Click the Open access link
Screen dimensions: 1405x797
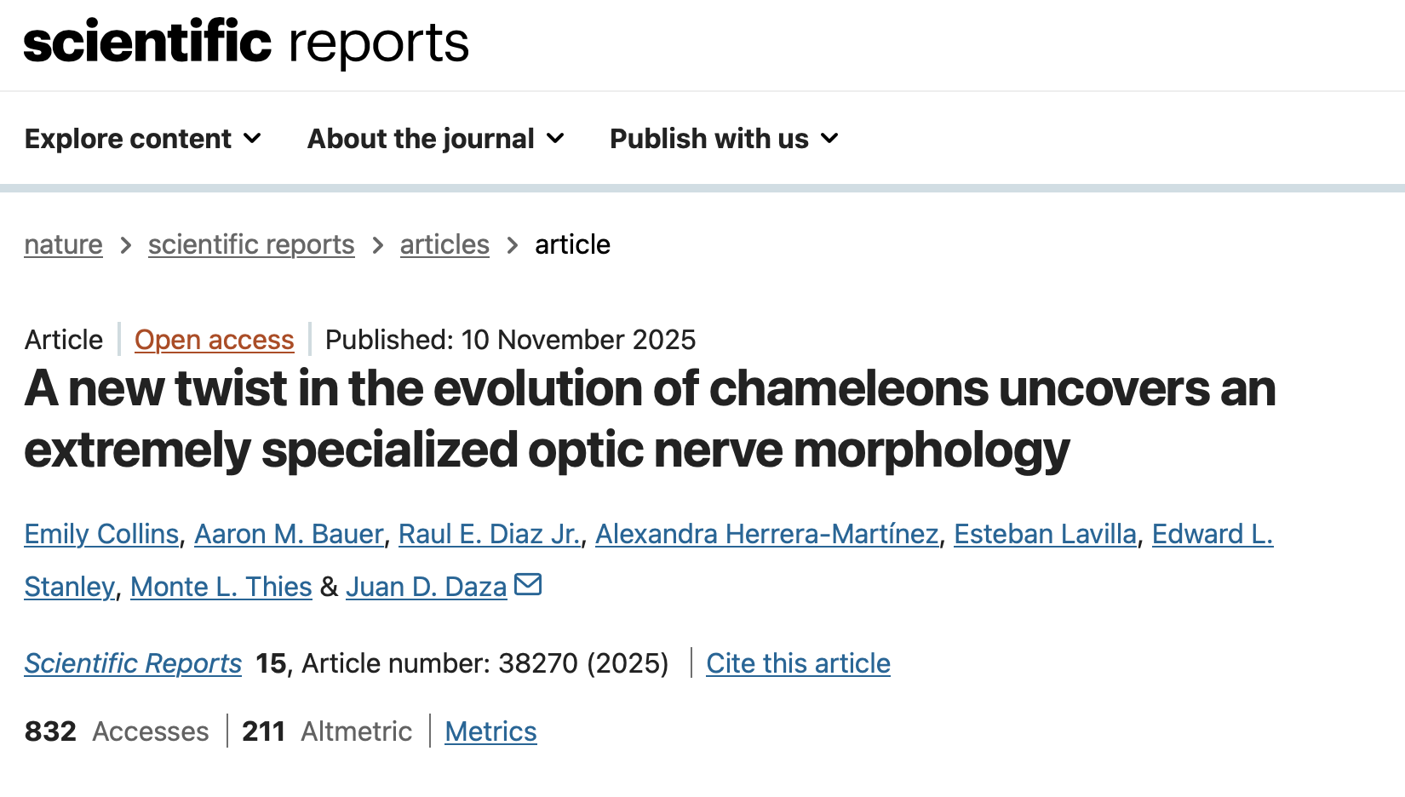click(x=214, y=340)
